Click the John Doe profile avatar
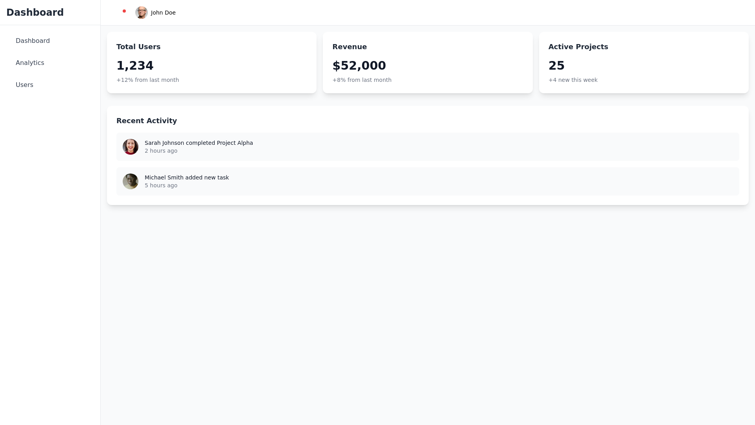 [x=141, y=12]
